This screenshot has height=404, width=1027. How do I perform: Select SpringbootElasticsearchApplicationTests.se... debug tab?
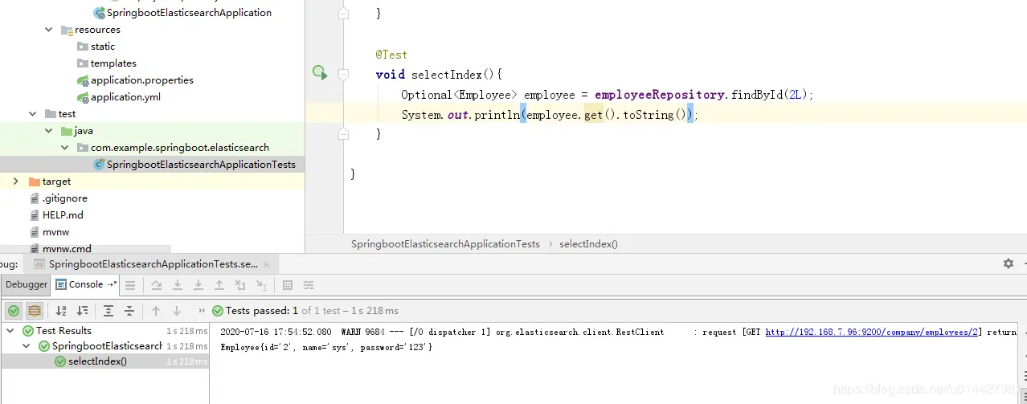pyautogui.click(x=153, y=263)
